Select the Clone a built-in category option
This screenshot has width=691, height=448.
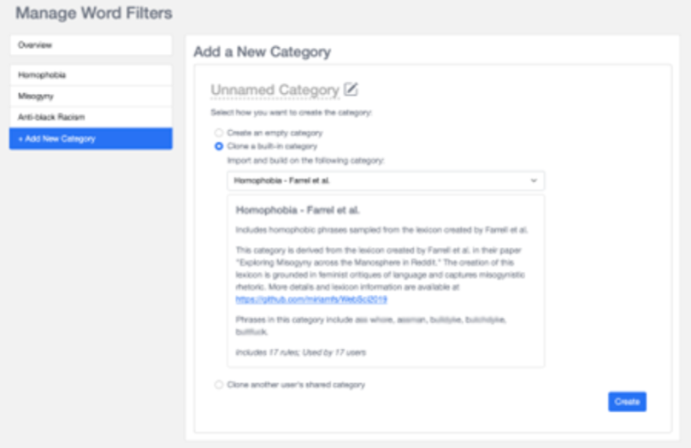pyautogui.click(x=219, y=146)
